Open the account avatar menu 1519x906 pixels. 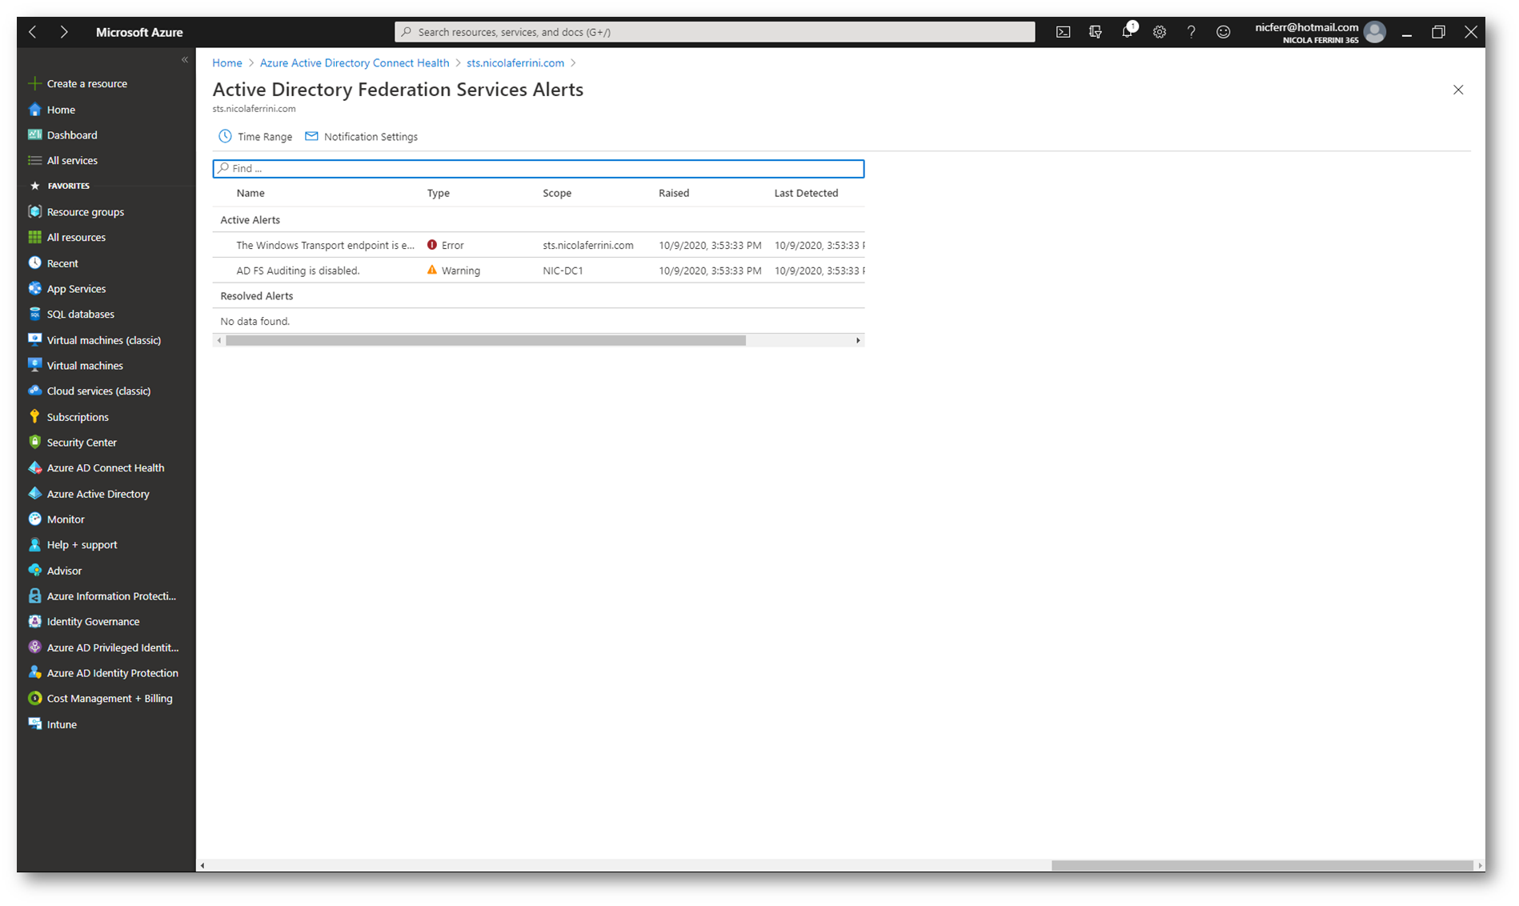pos(1375,32)
